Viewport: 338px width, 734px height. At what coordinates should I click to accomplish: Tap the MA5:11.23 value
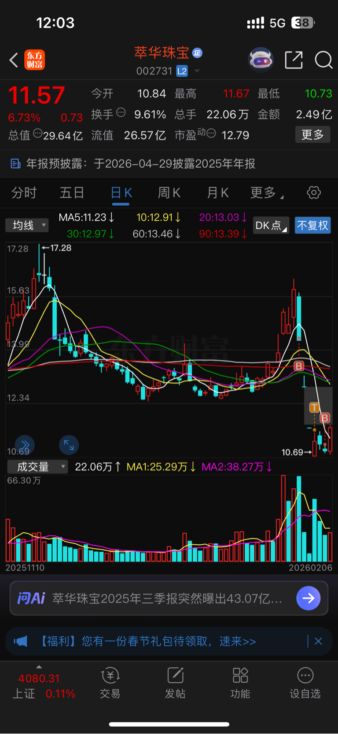tap(86, 218)
